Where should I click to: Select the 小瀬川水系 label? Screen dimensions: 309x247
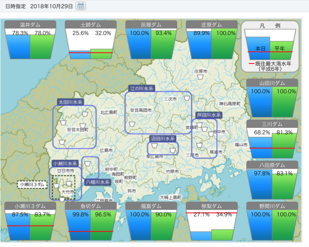coord(65,163)
